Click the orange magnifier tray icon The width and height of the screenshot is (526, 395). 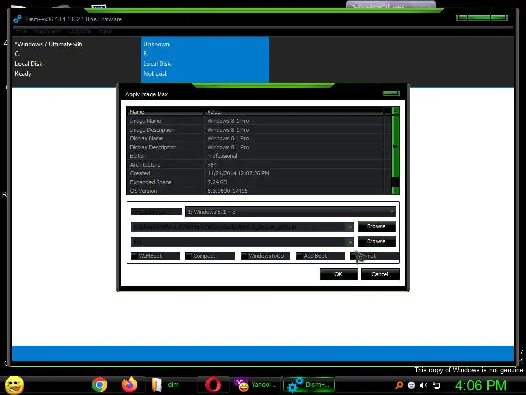(399, 385)
